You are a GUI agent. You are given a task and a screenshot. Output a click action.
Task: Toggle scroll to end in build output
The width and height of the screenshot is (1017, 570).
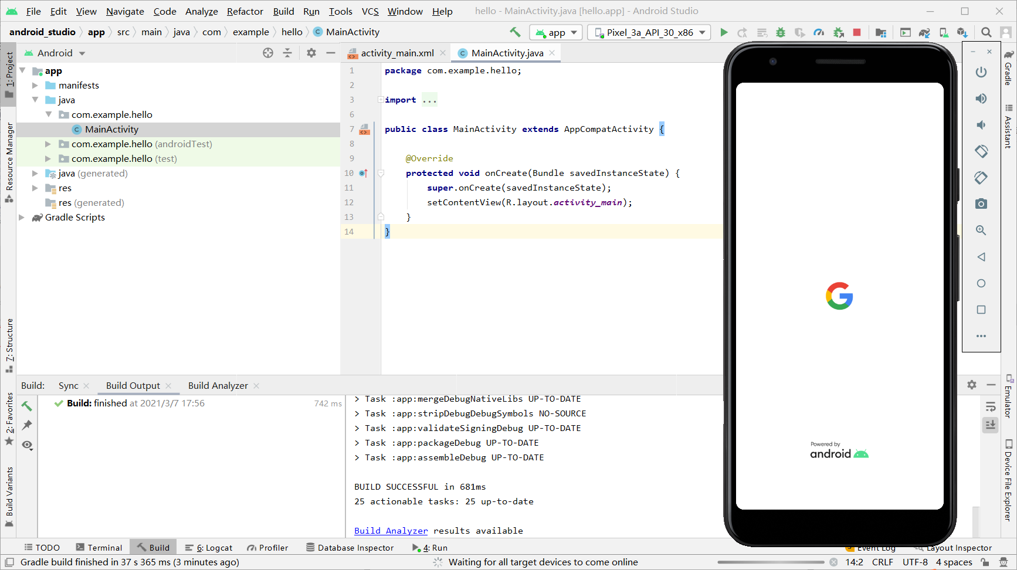tap(991, 425)
